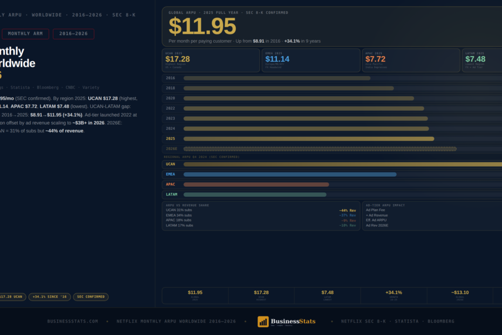Click the highlighted 2025 ARPU bar

tap(309, 139)
